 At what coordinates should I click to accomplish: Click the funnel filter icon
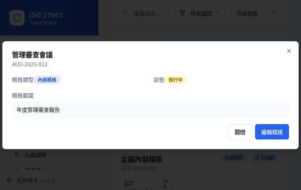click(183, 13)
